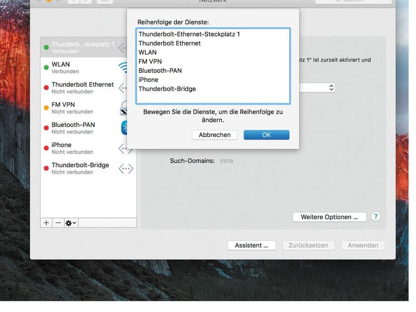This screenshot has height=312, width=416.
Task: Select FM VPN in service order list
Action: 213,62
